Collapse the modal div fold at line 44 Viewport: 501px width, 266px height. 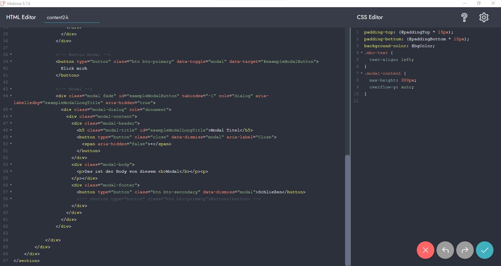11,96
